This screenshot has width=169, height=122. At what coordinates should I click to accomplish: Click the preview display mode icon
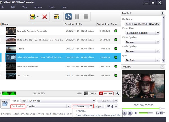pyautogui.click(x=157, y=113)
